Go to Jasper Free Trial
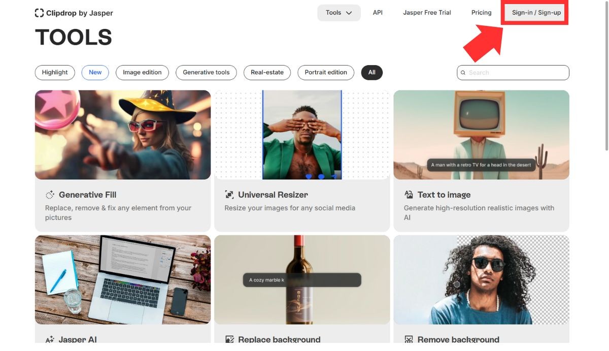 point(427,13)
